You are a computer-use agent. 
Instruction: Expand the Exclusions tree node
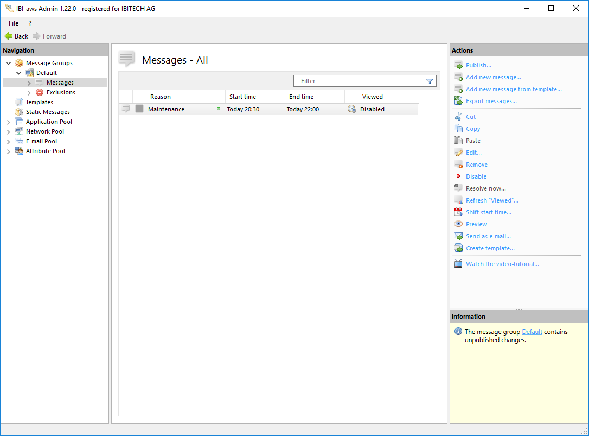click(29, 93)
